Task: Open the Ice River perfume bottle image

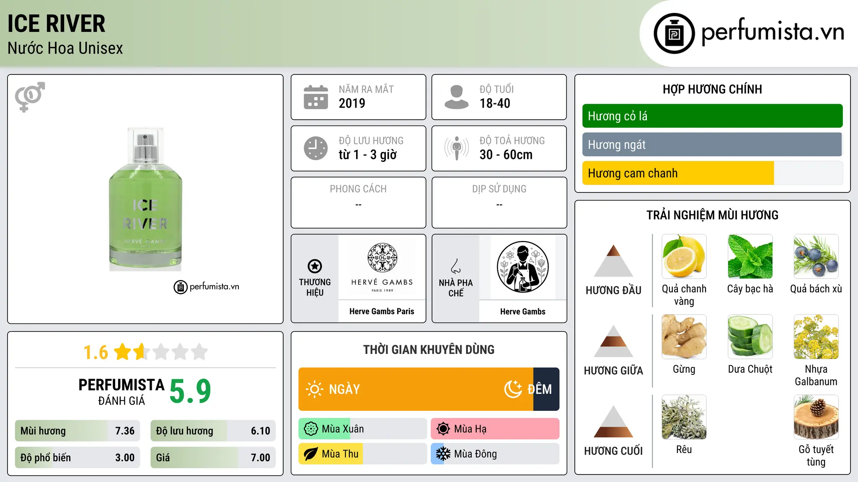Action: pyautogui.click(x=145, y=199)
